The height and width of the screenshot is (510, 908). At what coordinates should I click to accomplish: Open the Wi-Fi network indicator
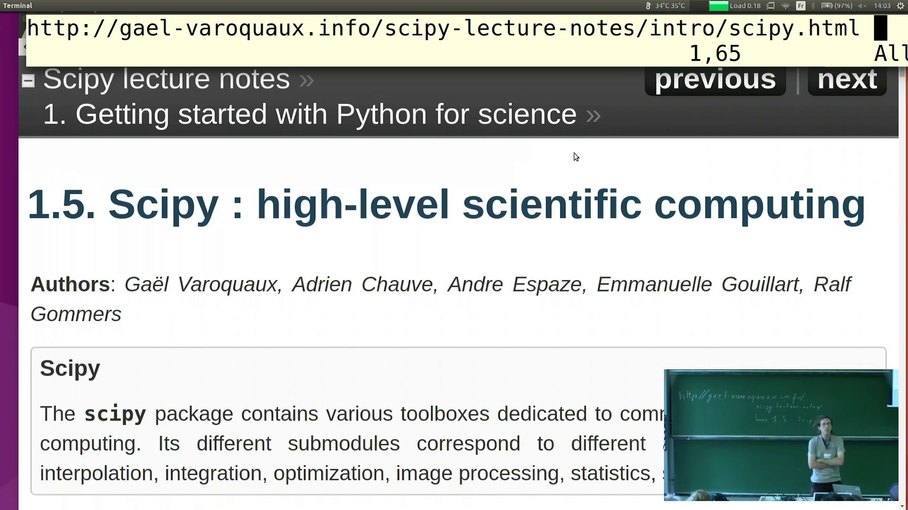coord(786,6)
